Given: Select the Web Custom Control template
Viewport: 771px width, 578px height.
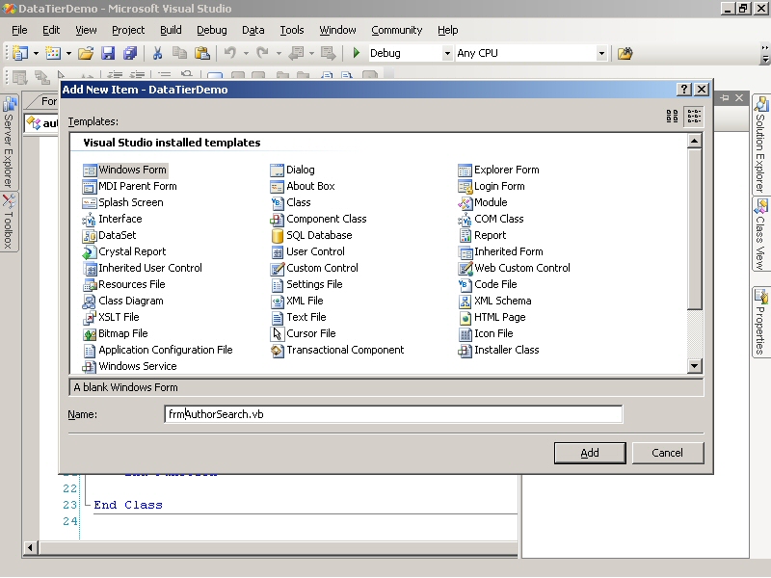Looking at the screenshot, I should tap(515, 268).
